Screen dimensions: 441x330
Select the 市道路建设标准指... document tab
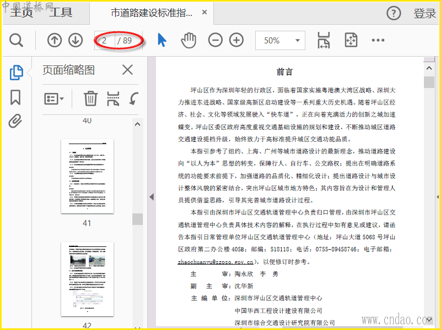(152, 13)
